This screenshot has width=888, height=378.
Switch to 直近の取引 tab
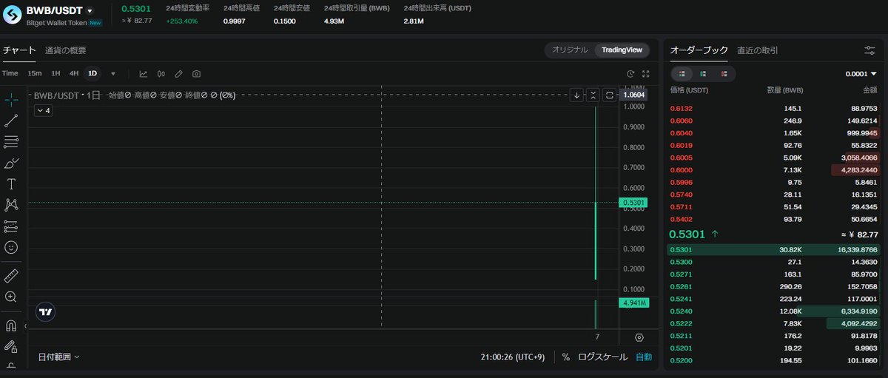click(758, 50)
